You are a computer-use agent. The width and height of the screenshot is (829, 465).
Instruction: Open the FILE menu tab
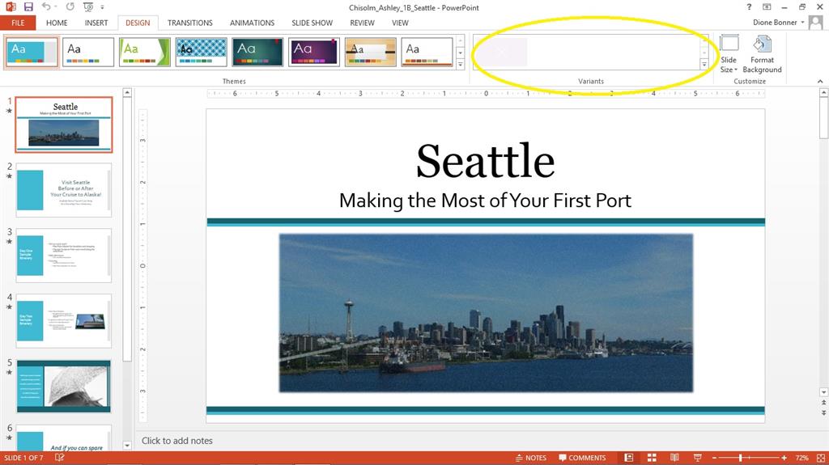(x=18, y=23)
